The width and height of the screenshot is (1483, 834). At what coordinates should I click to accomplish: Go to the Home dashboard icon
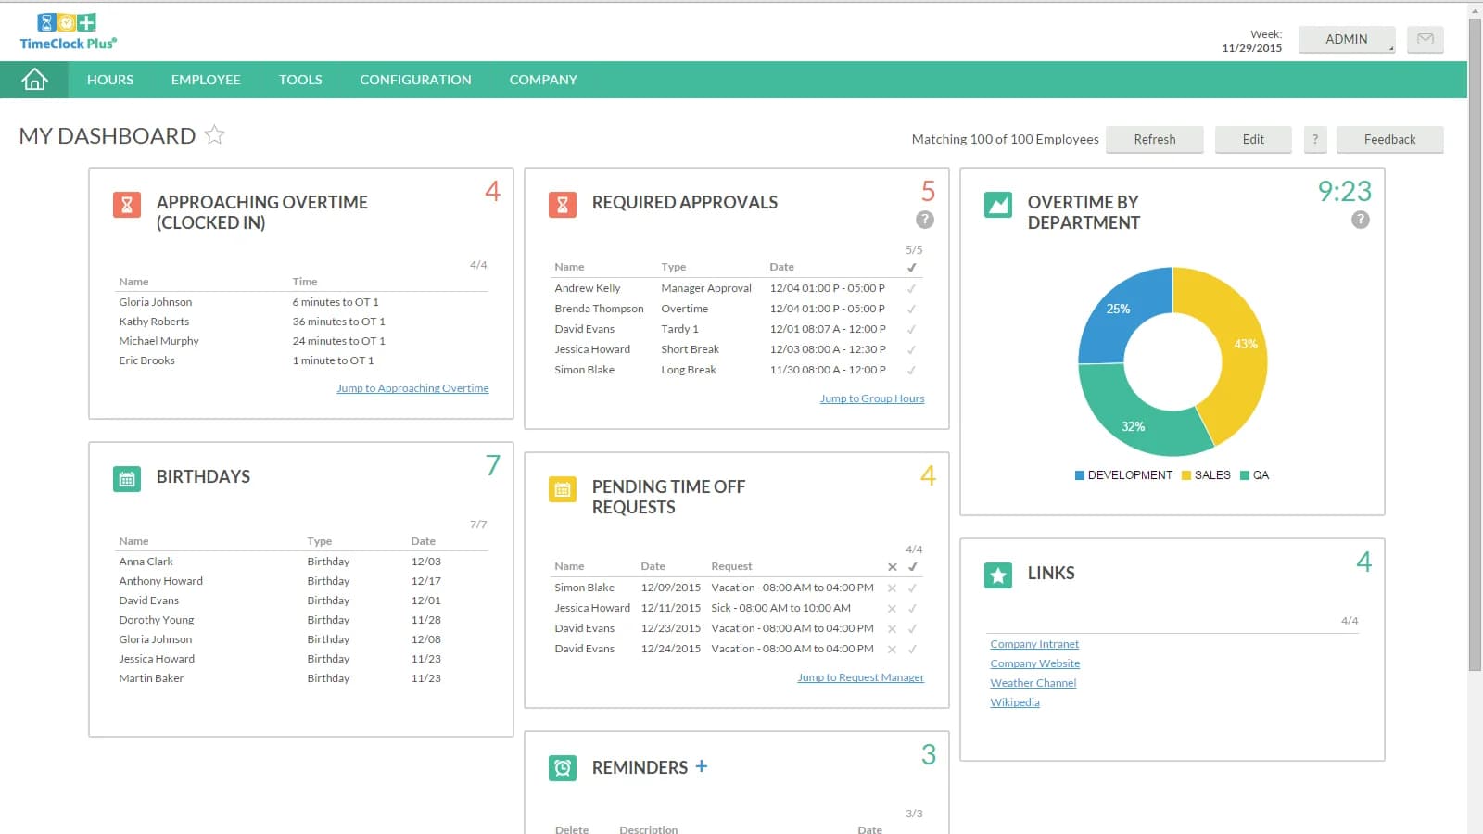pyautogui.click(x=34, y=80)
